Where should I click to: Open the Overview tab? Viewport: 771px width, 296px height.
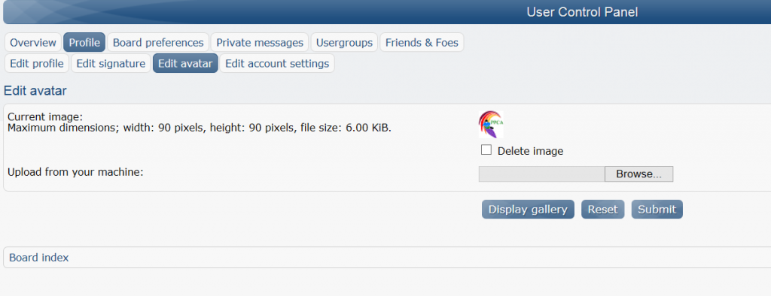click(33, 43)
